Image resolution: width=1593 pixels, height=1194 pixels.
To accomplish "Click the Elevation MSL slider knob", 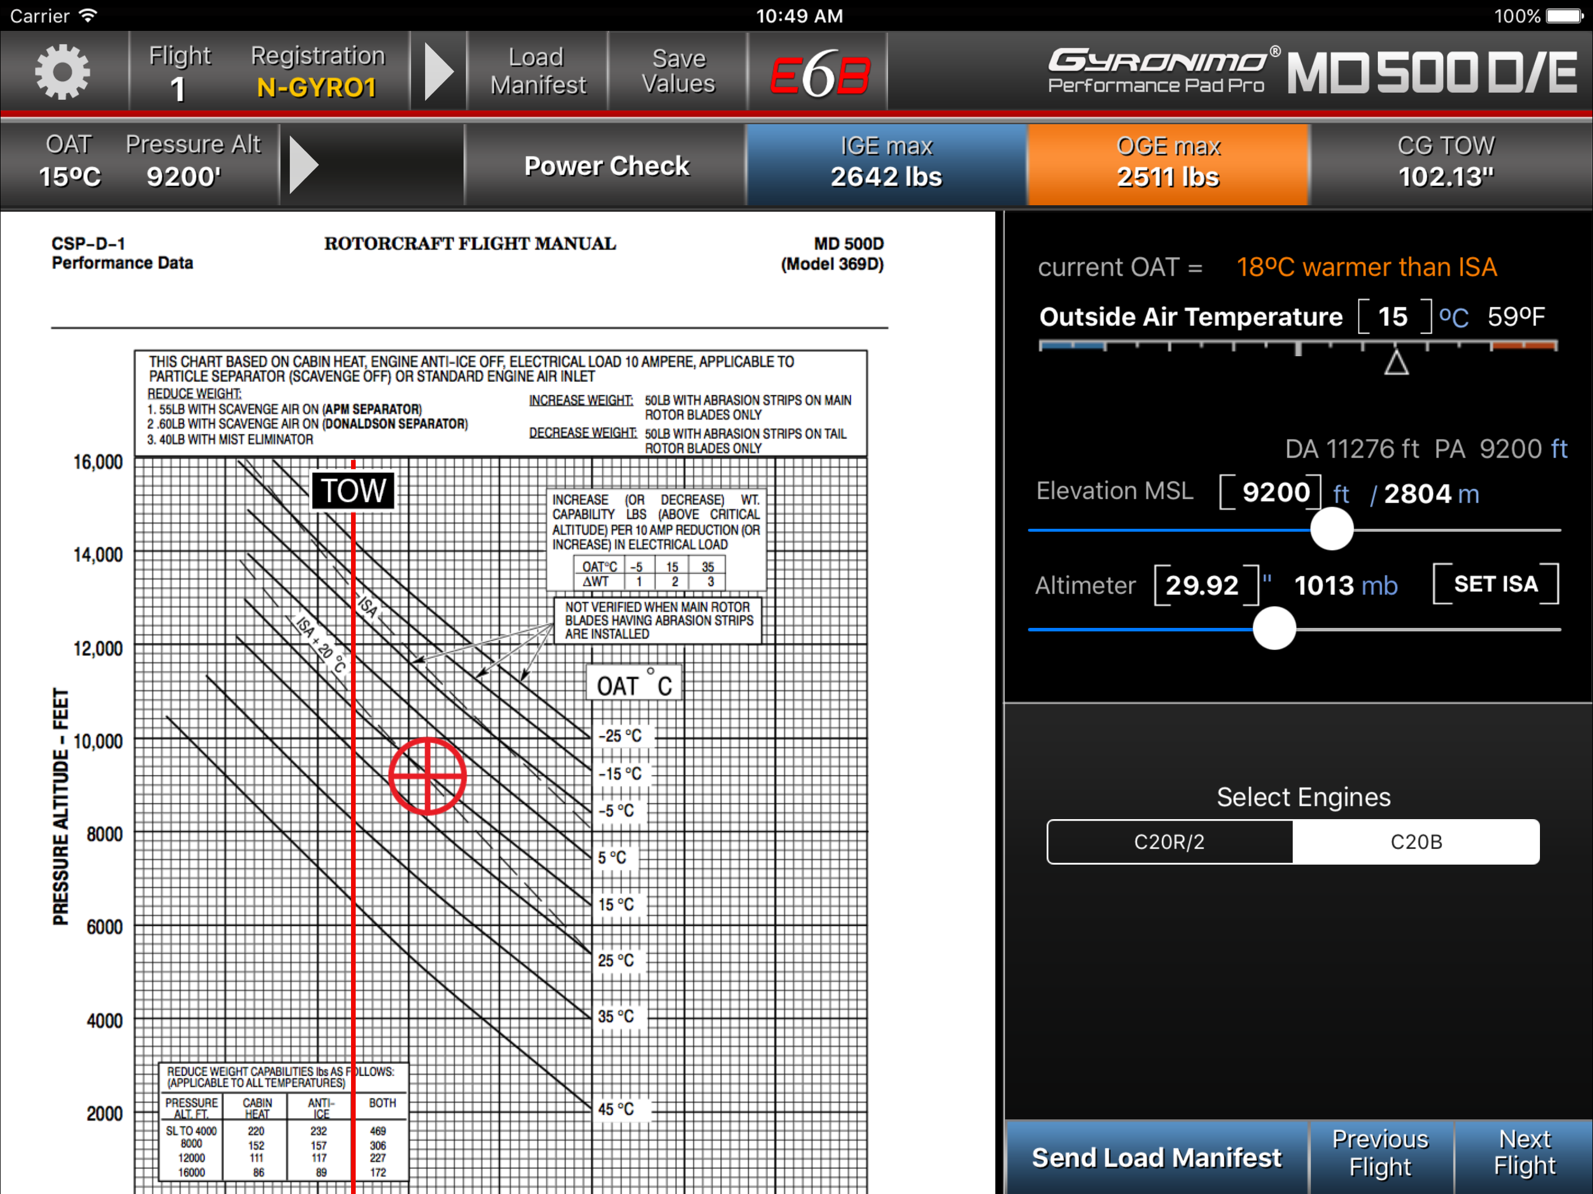I will pyautogui.click(x=1332, y=529).
